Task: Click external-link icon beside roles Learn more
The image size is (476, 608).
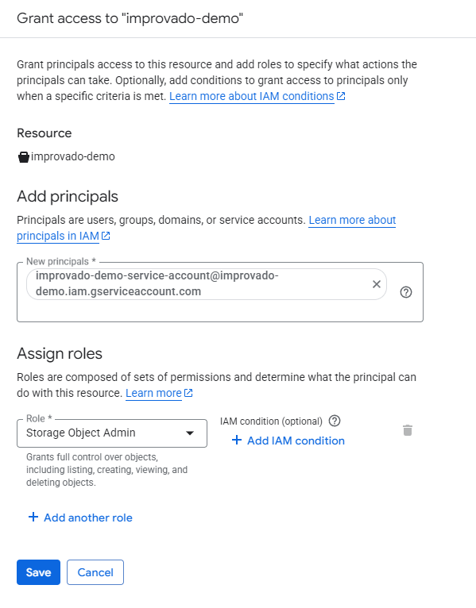Action: click(188, 393)
